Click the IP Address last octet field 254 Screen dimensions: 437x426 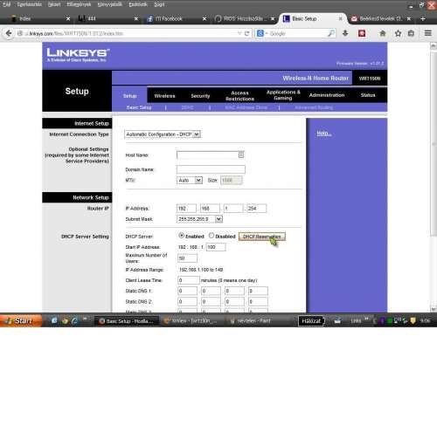(257, 209)
